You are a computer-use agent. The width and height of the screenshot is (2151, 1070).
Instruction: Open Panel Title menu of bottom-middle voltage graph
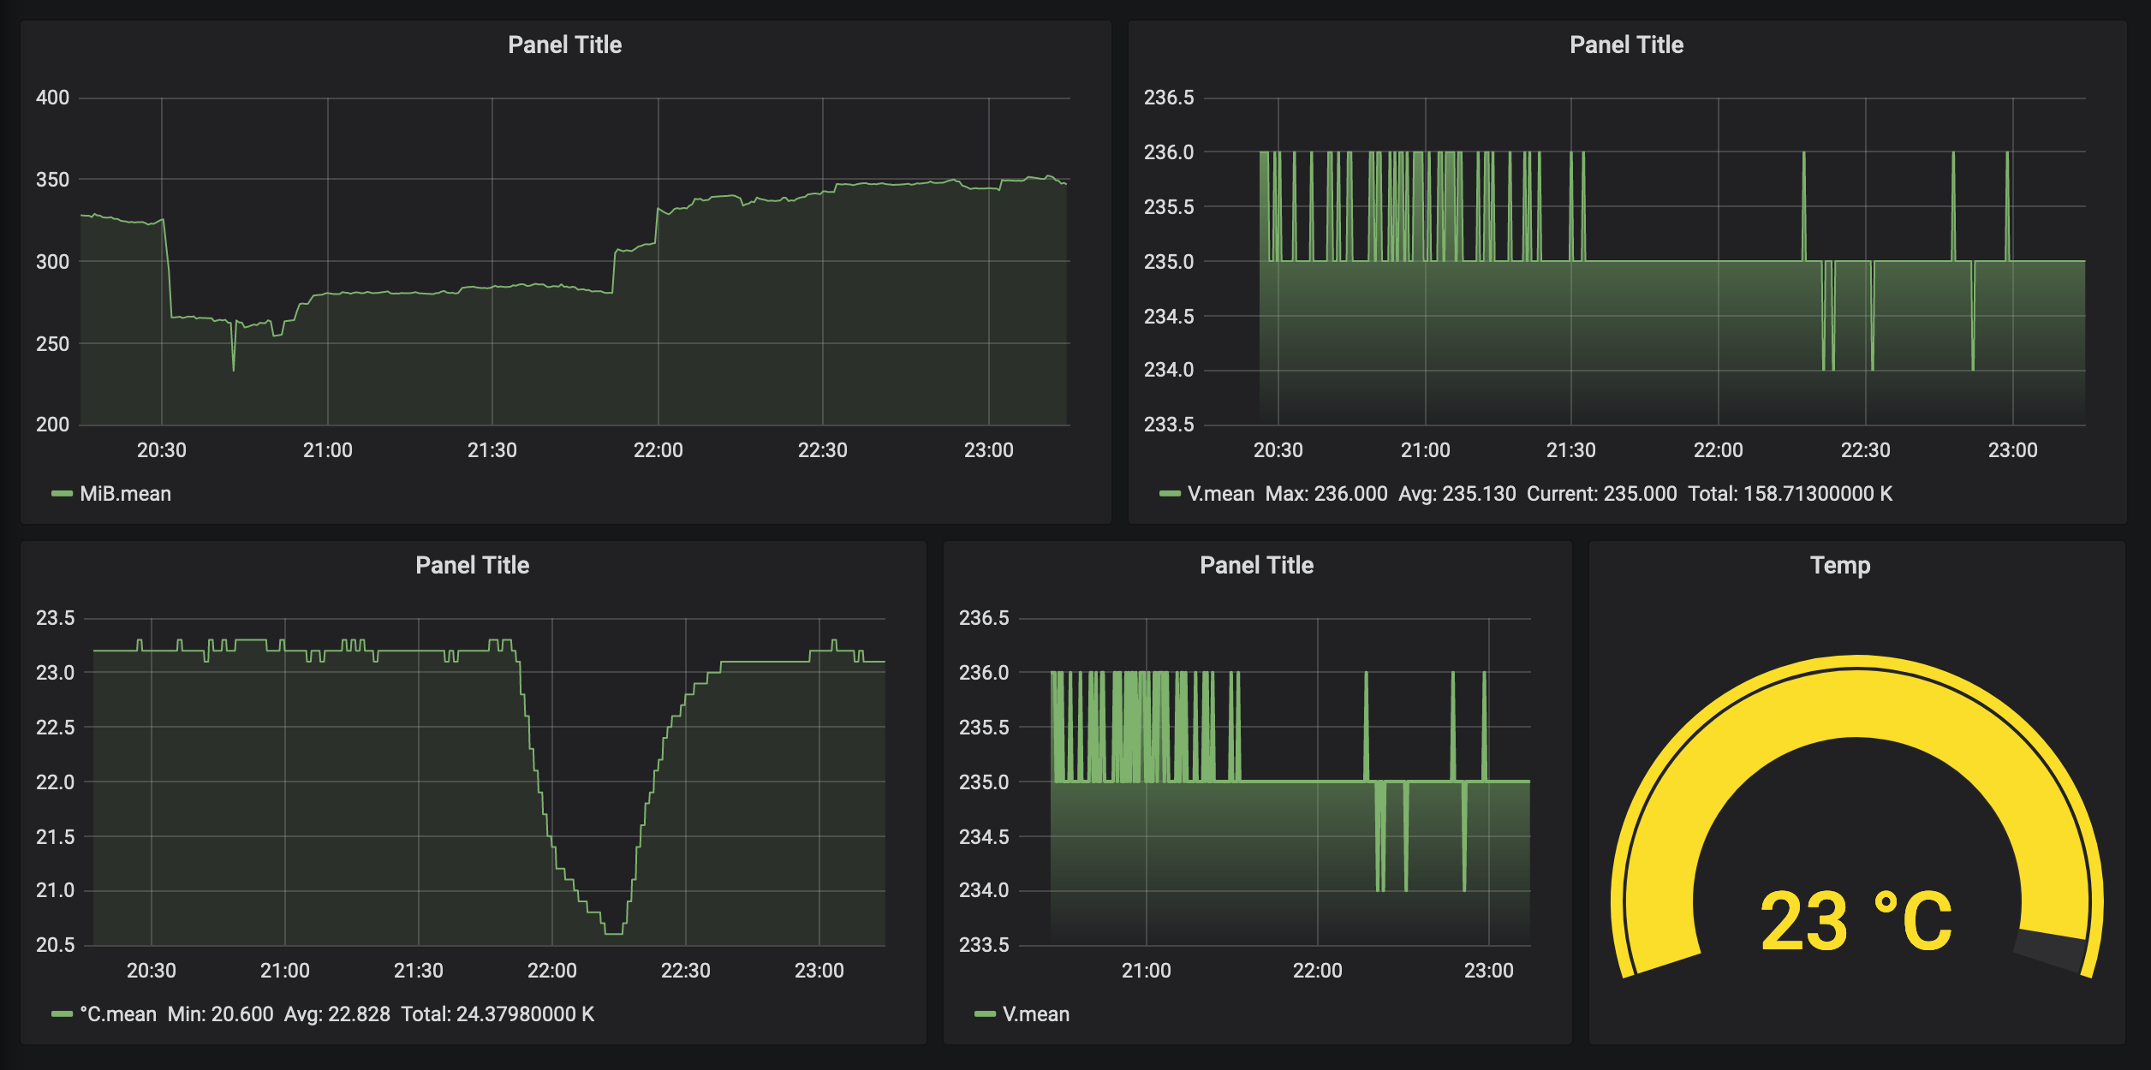click(x=1256, y=565)
